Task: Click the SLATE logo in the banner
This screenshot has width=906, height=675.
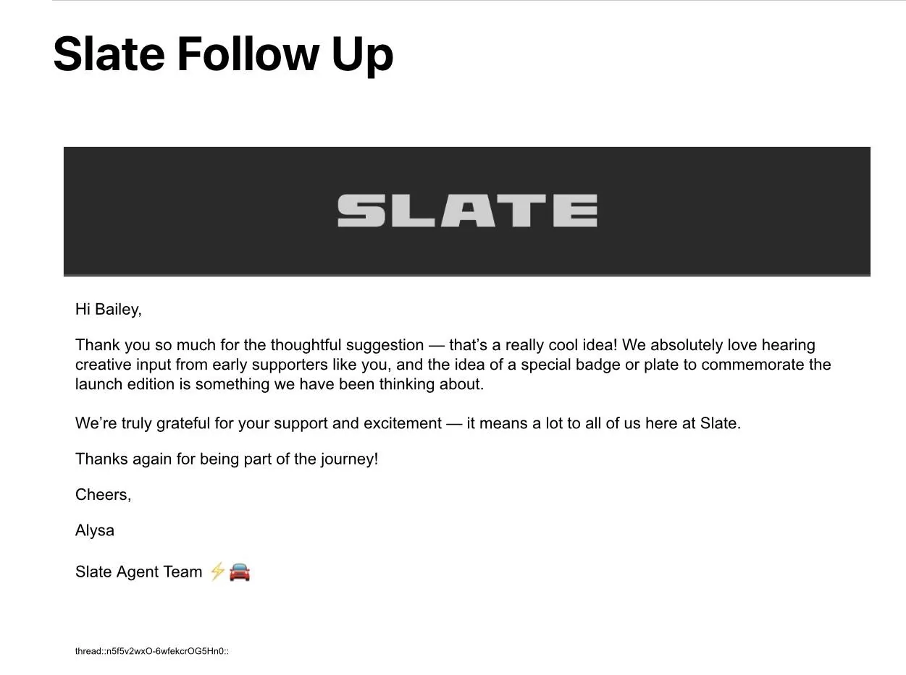Action: tap(467, 211)
